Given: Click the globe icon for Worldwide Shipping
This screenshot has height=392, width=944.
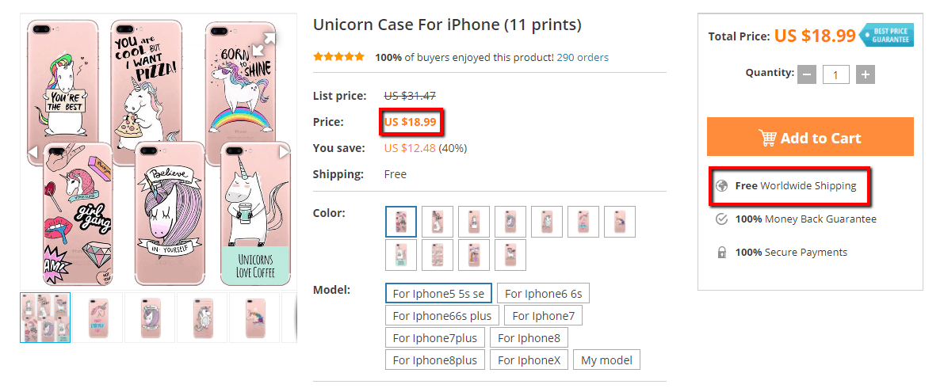Looking at the screenshot, I should click(721, 186).
